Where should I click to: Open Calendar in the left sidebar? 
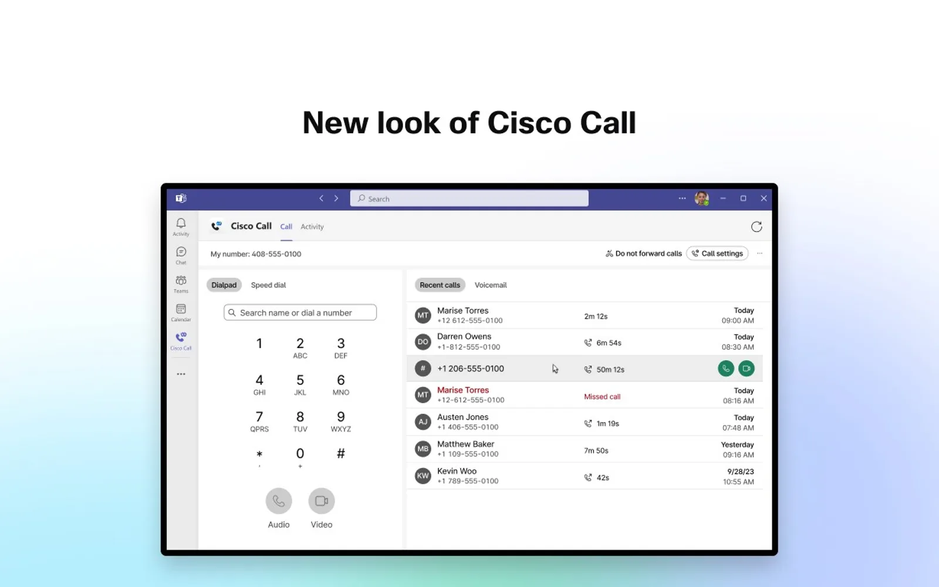181,312
